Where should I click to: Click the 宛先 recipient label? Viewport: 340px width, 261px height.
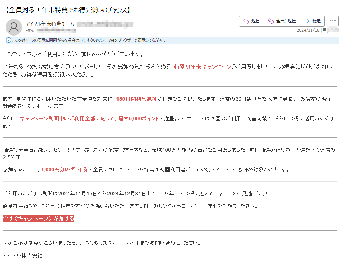[x=30, y=30]
